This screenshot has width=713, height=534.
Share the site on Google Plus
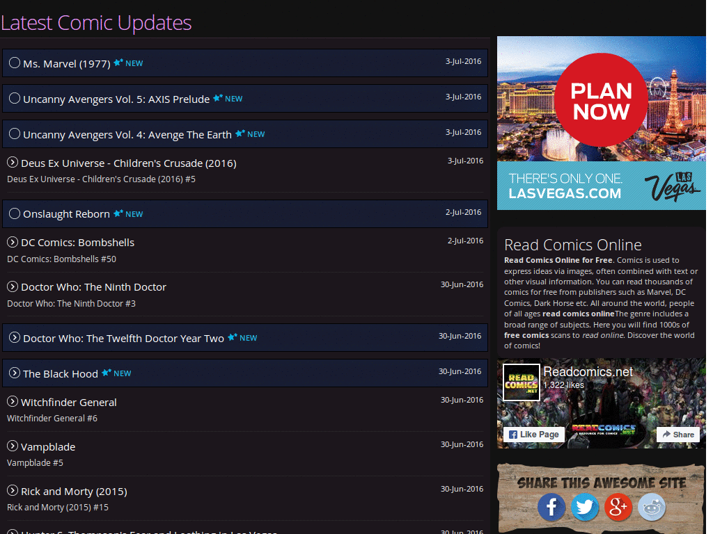click(618, 507)
